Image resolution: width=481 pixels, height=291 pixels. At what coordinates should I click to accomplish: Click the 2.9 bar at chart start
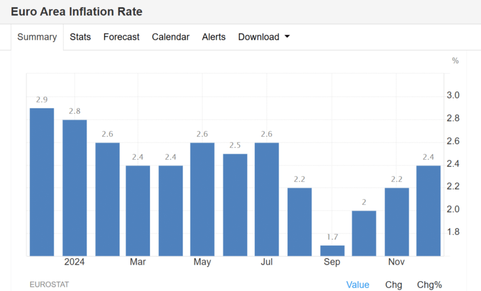42,182
